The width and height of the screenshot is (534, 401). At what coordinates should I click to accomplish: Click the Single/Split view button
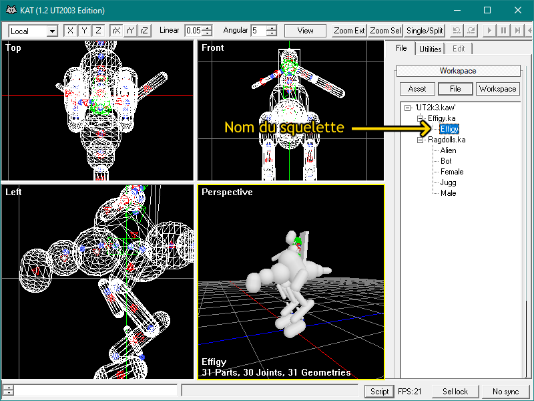coord(425,31)
